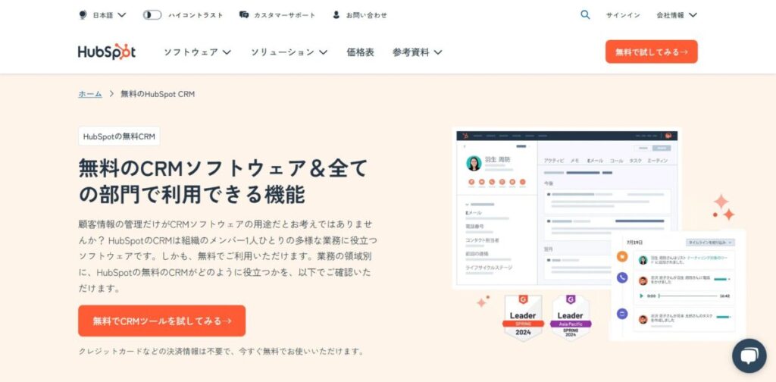Toggle the high contrast switch
The height and width of the screenshot is (382, 776).
[x=152, y=15]
